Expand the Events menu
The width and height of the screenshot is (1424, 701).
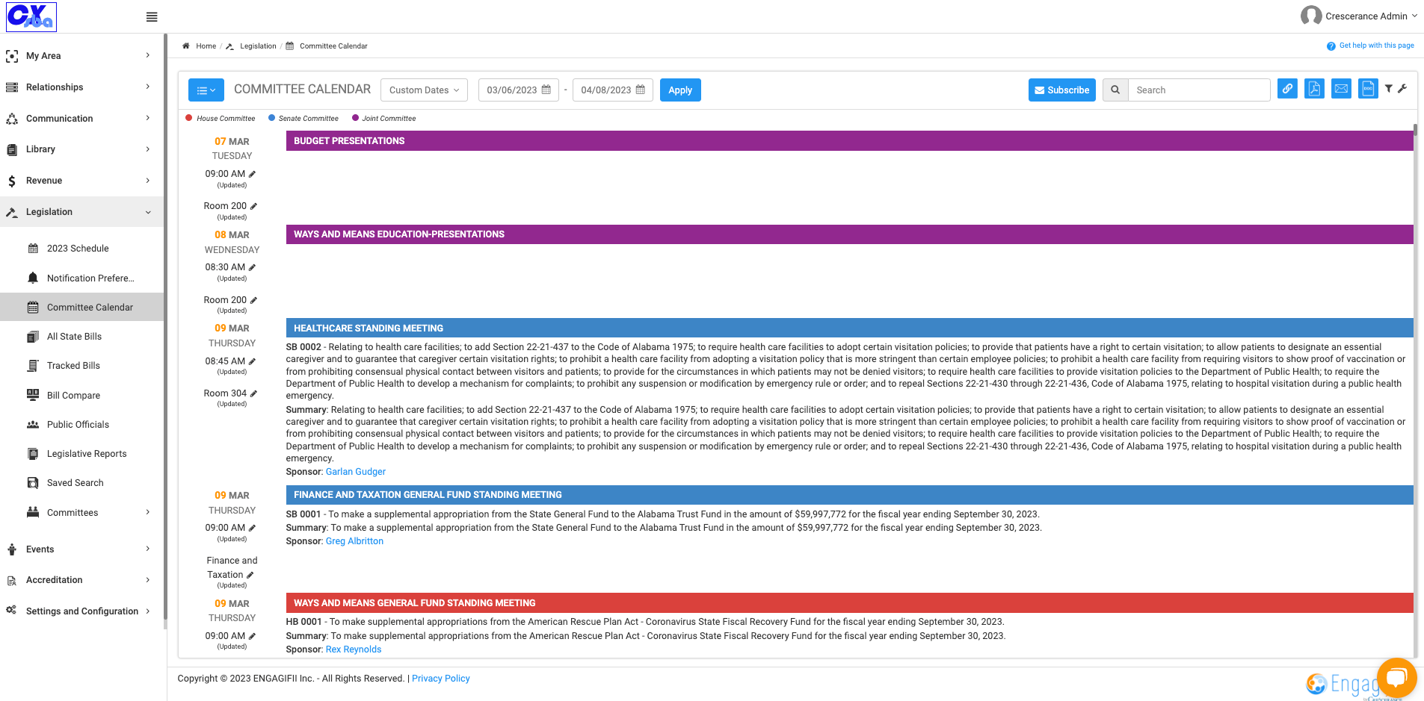point(82,549)
